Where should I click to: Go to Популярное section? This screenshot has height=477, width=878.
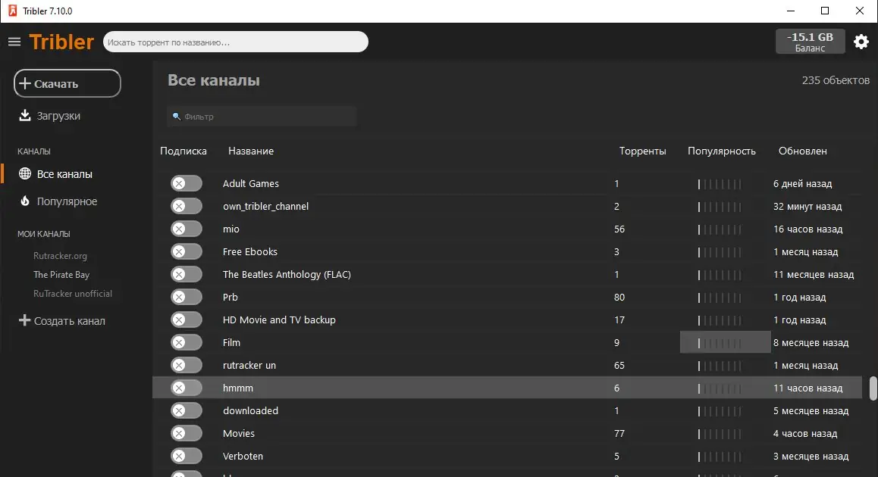click(x=67, y=201)
